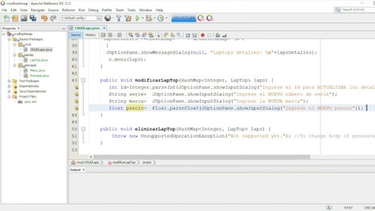Click the blue memory usage bar
This screenshot has height=211, width=375.
(183, 18)
